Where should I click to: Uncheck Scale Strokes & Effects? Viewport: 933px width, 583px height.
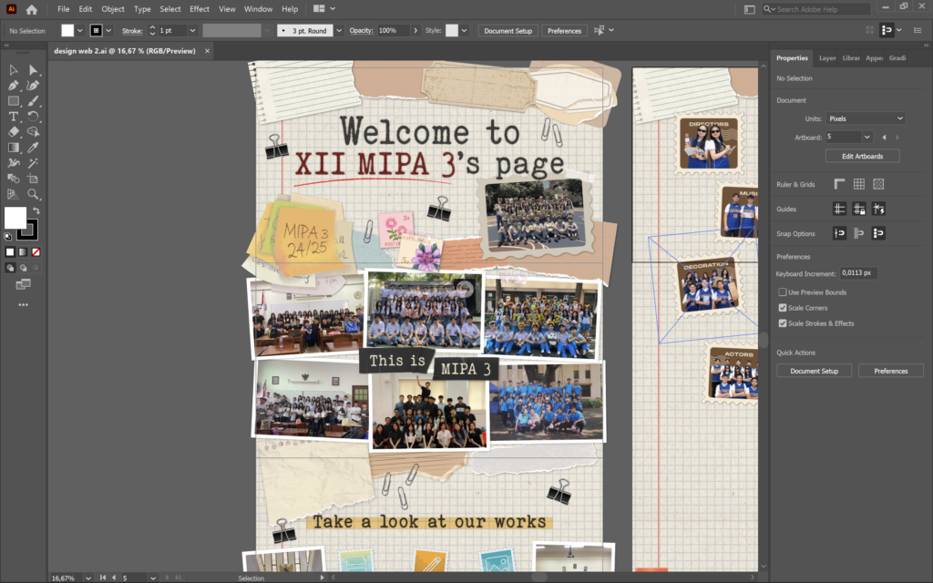point(783,323)
